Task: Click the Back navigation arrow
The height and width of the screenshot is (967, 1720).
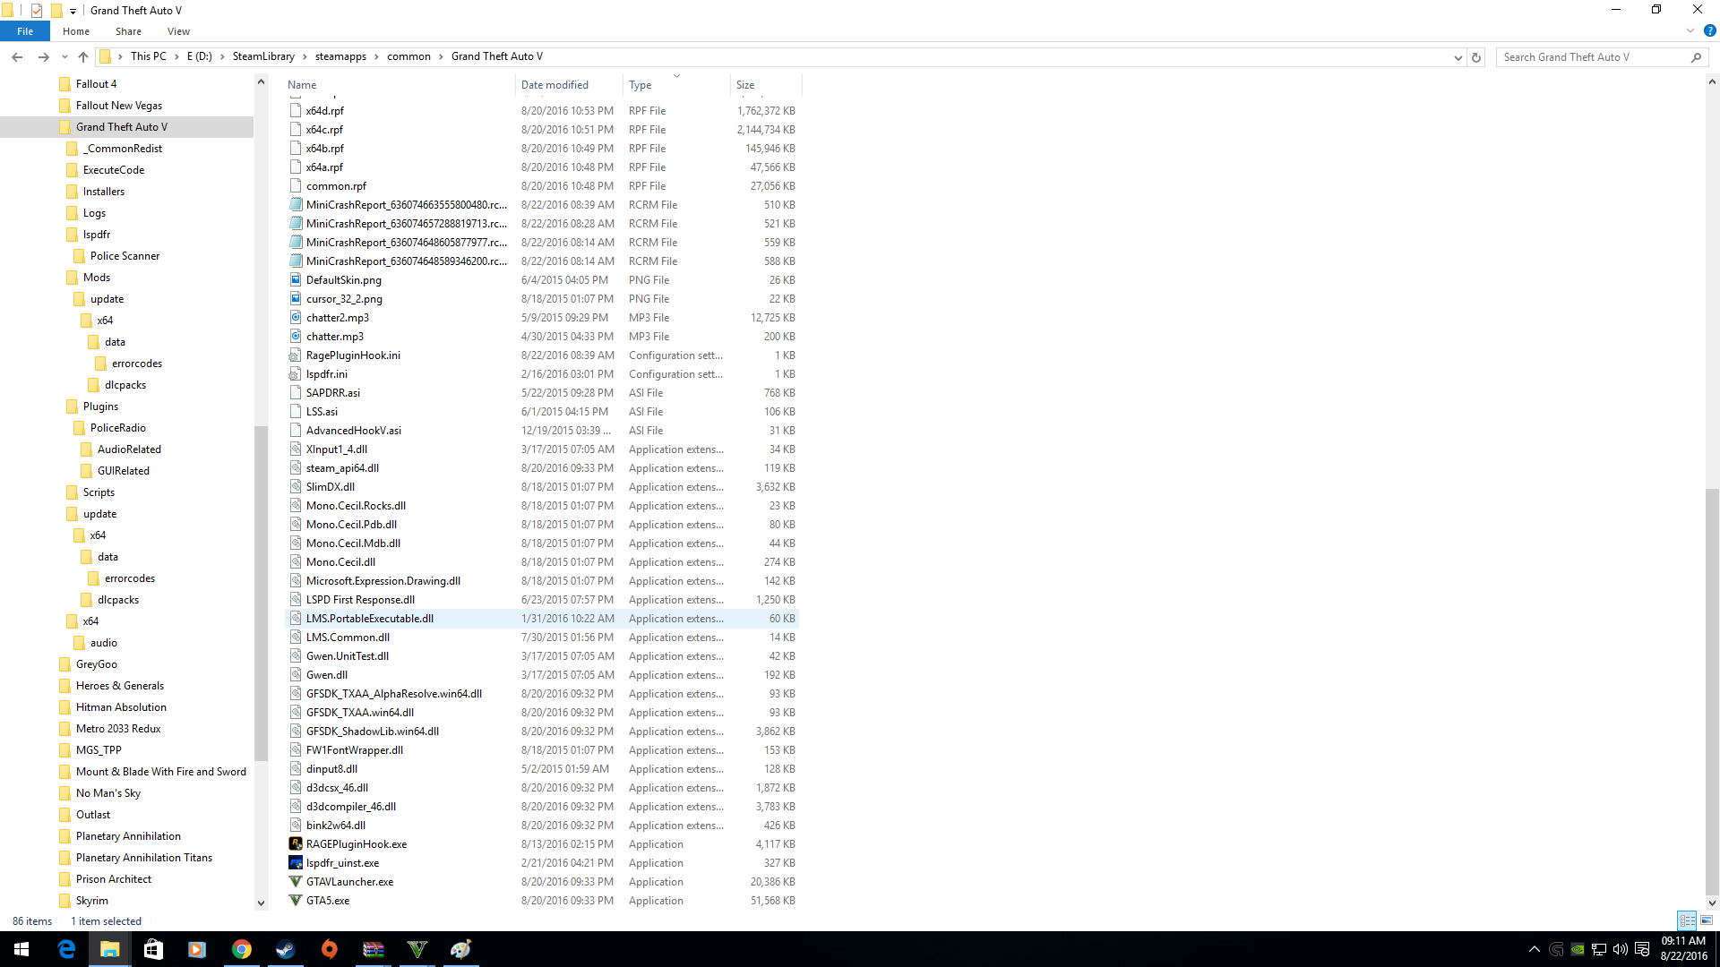Action: click(x=17, y=56)
